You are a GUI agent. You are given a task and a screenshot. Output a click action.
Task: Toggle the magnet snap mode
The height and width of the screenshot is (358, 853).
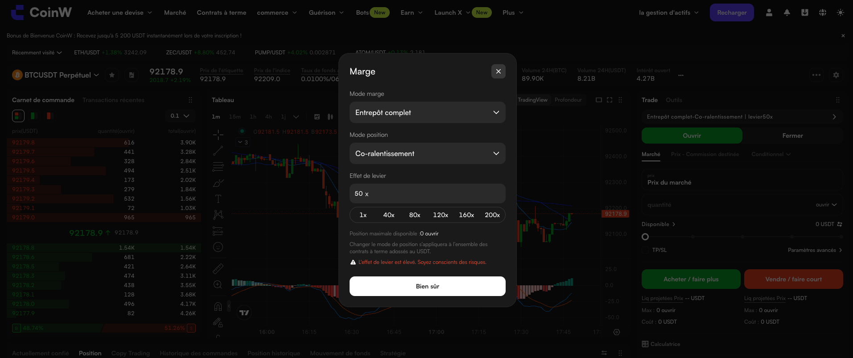tap(218, 306)
